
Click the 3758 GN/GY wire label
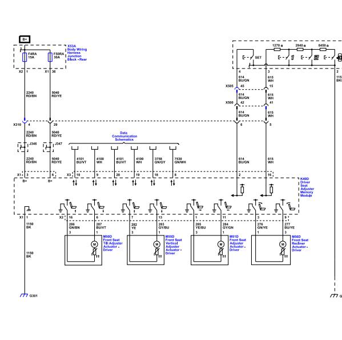pos(160,161)
